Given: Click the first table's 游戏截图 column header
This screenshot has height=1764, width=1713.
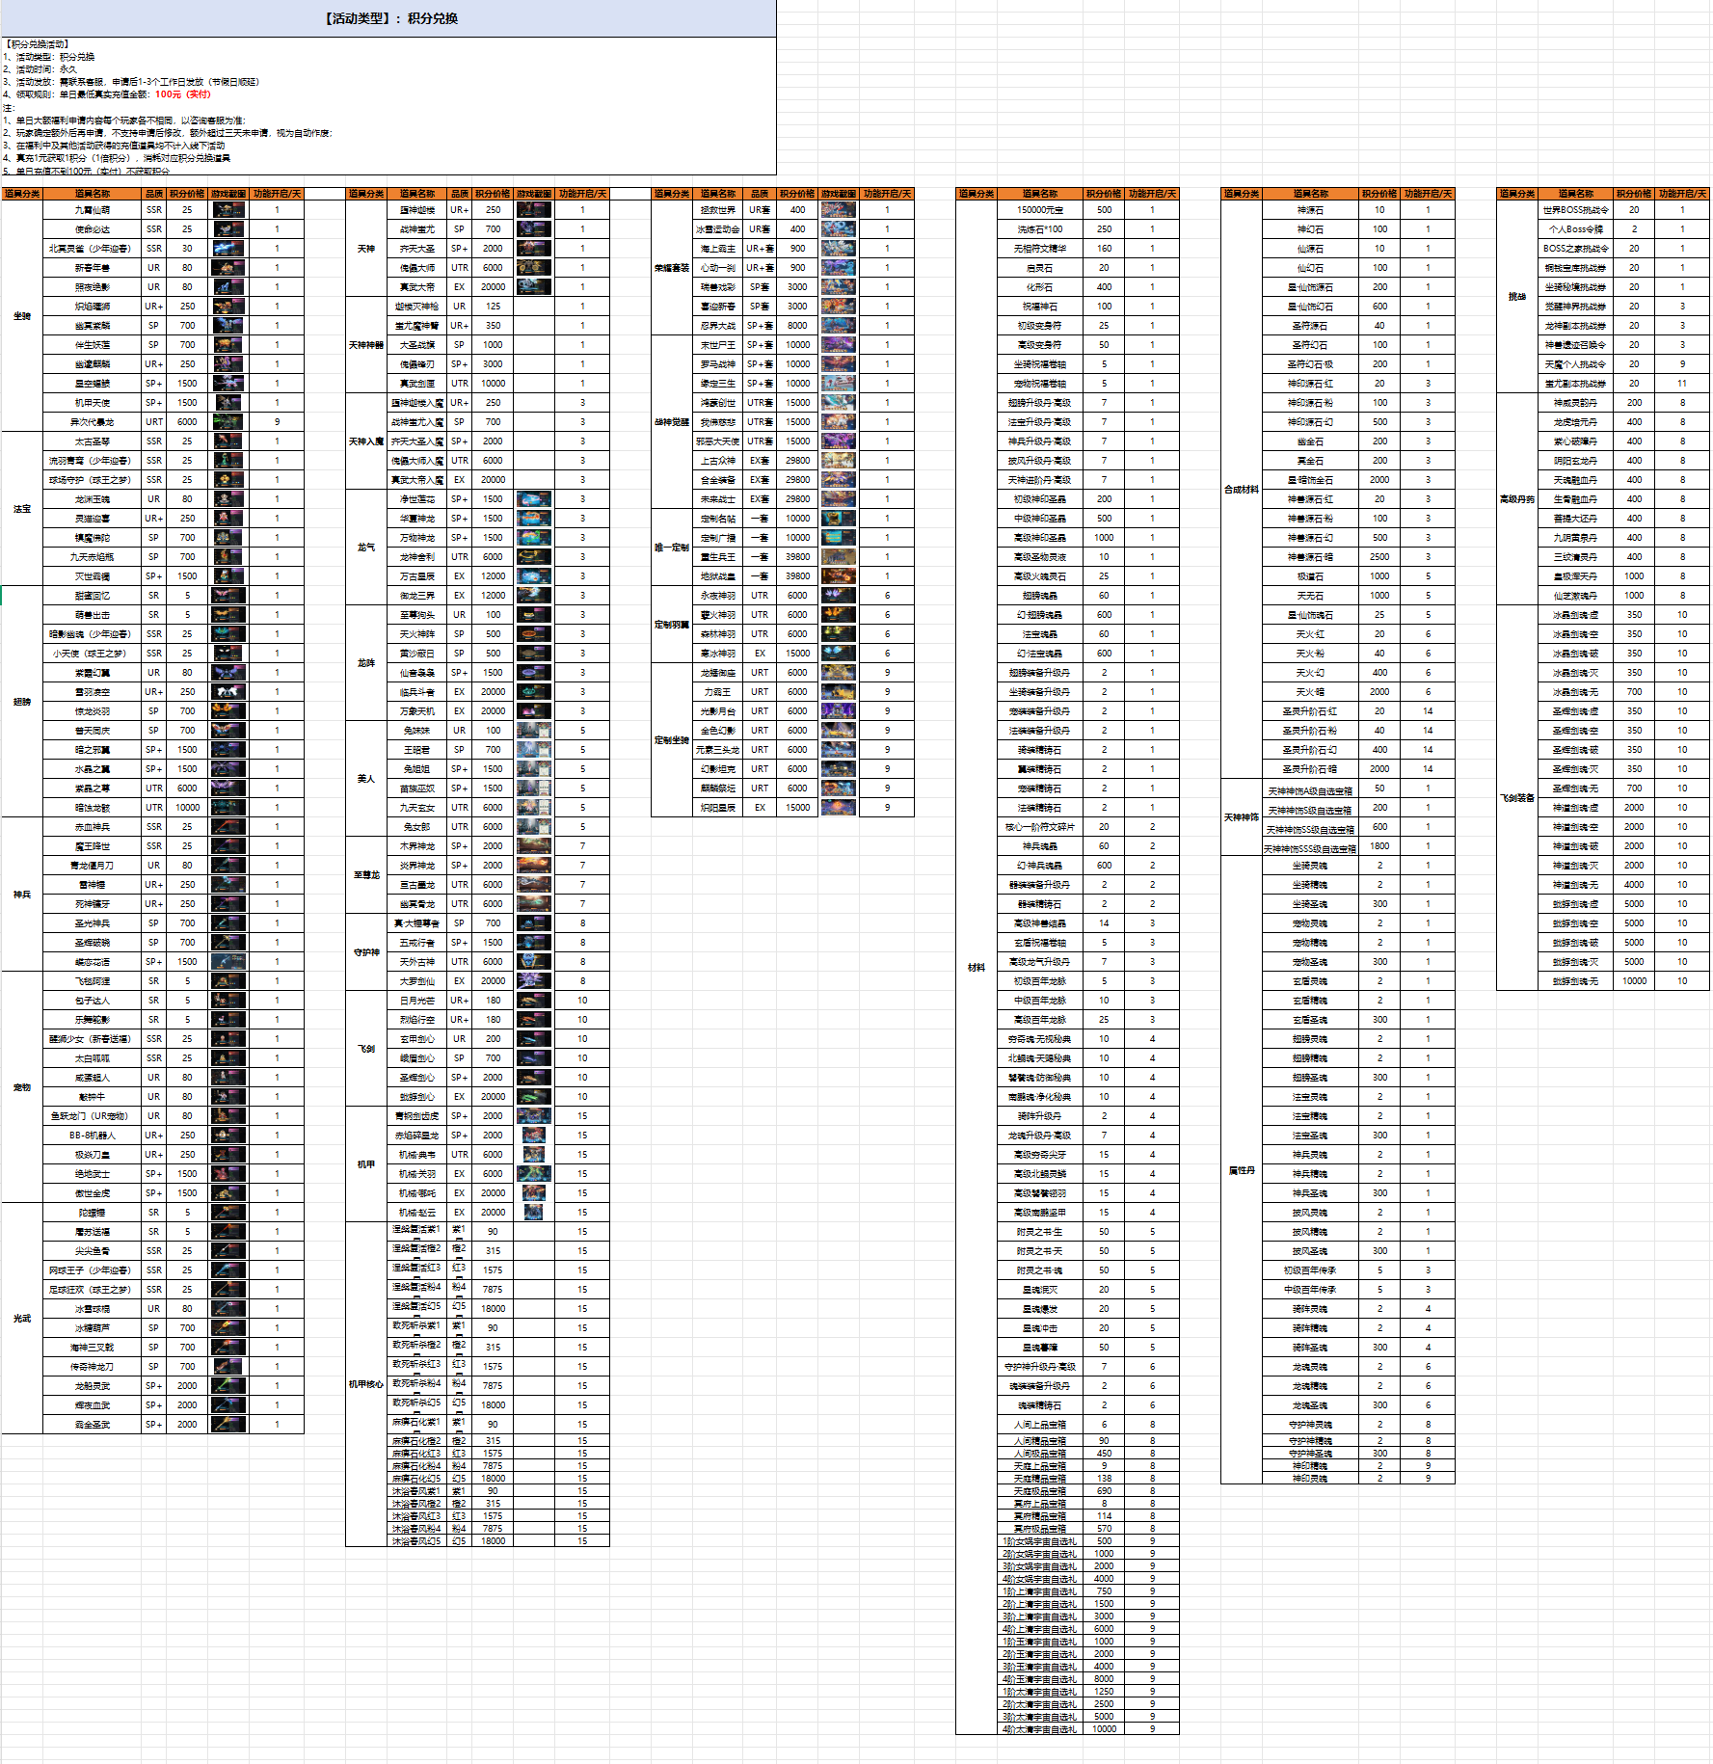Looking at the screenshot, I should tap(228, 194).
